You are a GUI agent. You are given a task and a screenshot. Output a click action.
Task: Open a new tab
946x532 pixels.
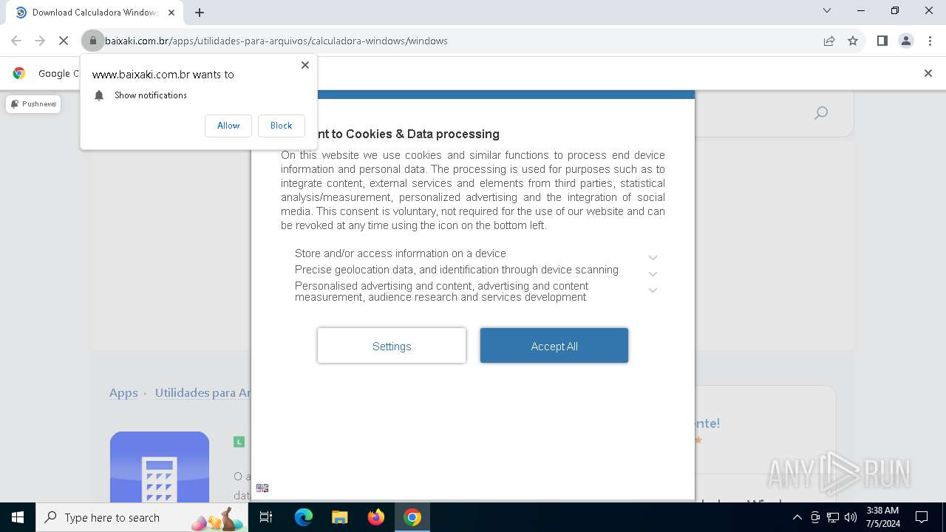pos(200,13)
